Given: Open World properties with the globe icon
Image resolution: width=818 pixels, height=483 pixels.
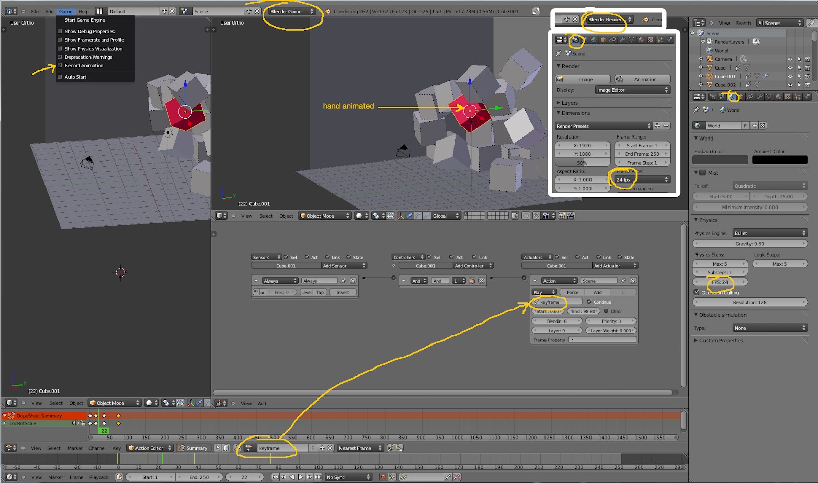Looking at the screenshot, I should pyautogui.click(x=732, y=97).
